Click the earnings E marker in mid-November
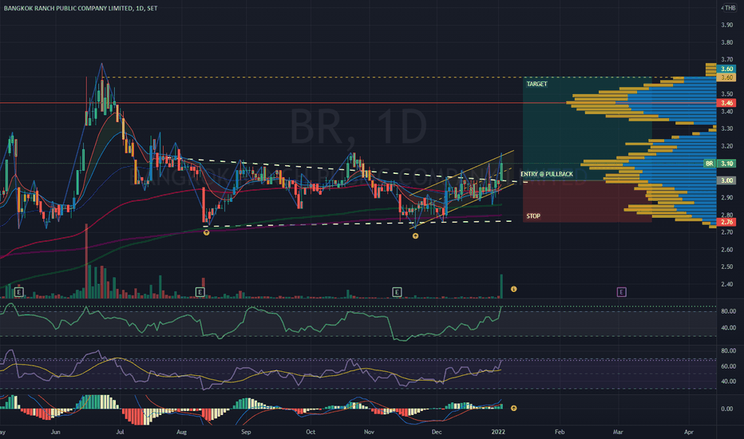The image size is (744, 439). click(x=398, y=292)
